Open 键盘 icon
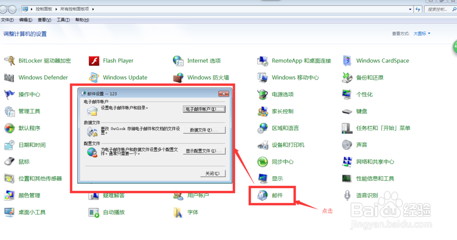The width and height of the screenshot is (457, 240). [x=347, y=111]
